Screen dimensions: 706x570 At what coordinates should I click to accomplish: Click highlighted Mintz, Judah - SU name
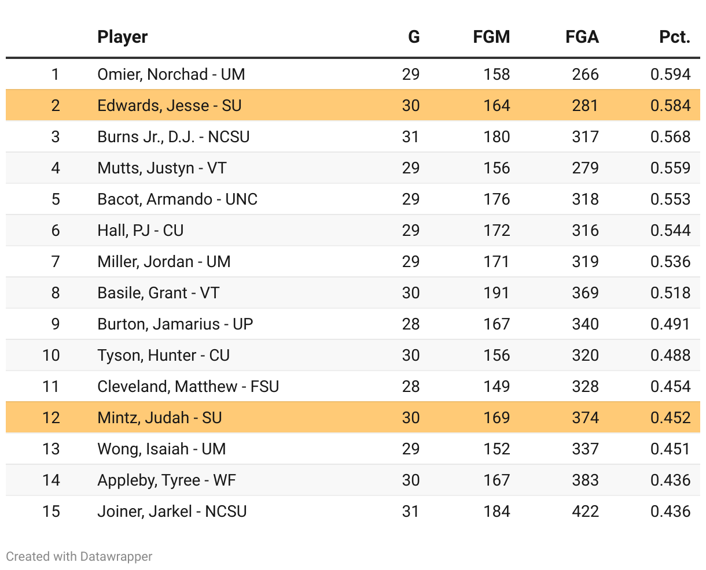point(159,418)
